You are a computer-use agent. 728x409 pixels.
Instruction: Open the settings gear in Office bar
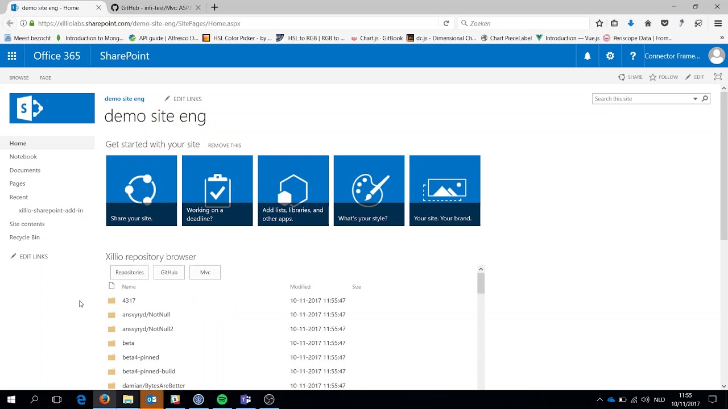click(610, 56)
